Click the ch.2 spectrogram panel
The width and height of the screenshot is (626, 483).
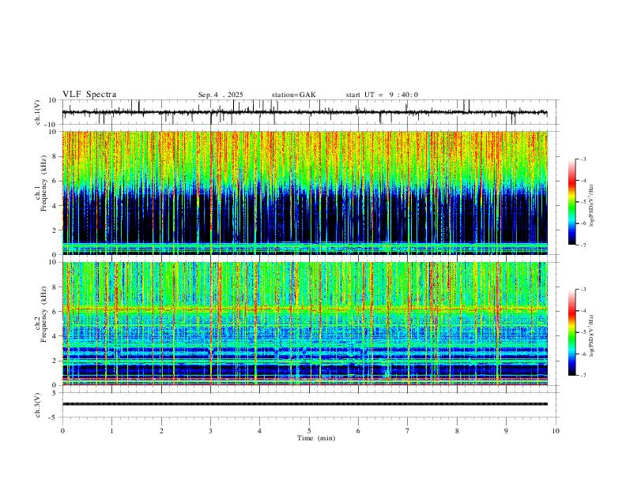[304, 324]
